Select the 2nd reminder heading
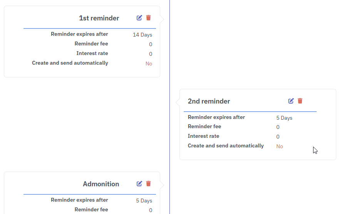 tap(209, 101)
